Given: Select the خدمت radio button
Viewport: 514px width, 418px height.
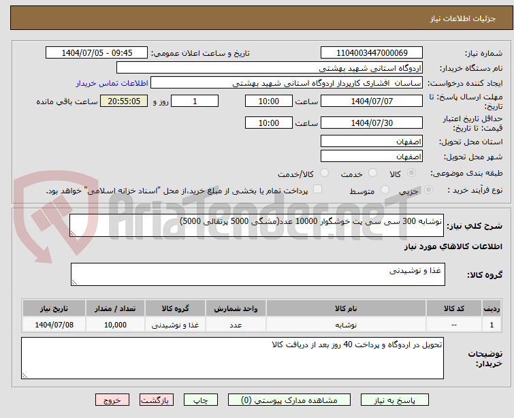Looking at the screenshot, I should pyautogui.click(x=372, y=173).
